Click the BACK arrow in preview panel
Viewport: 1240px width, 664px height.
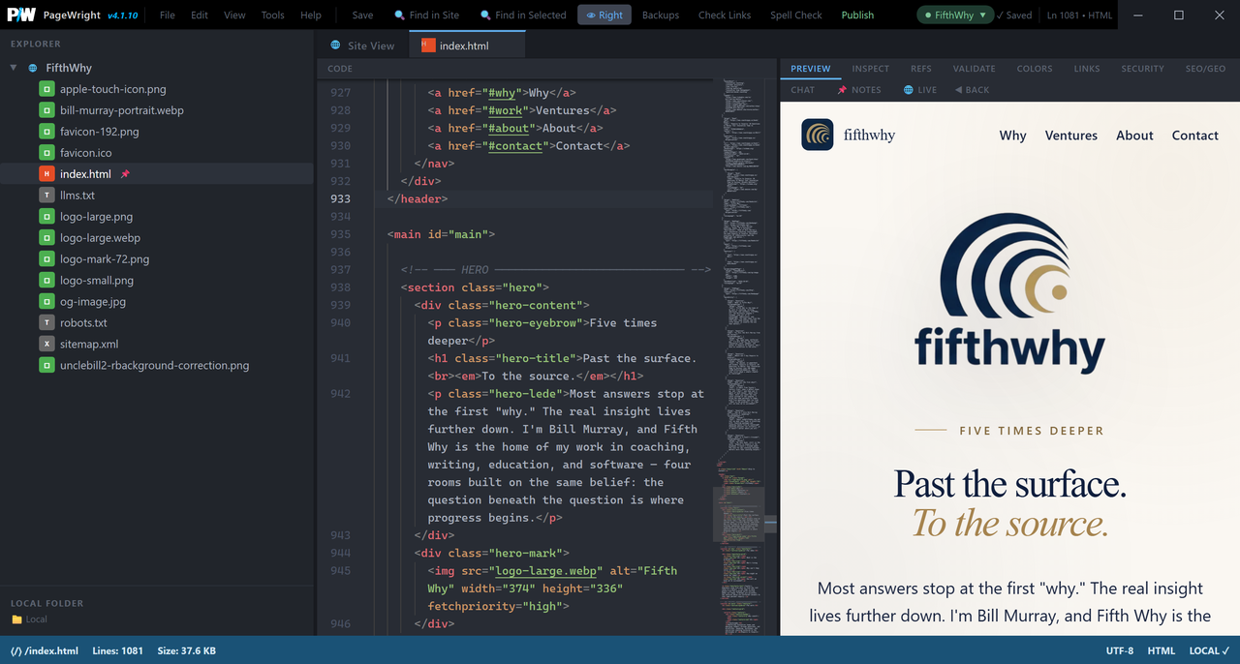click(972, 90)
